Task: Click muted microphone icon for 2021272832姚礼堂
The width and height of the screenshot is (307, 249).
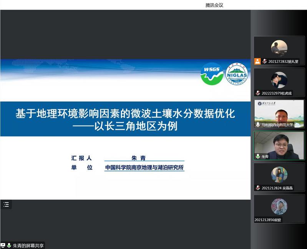Action: (x=264, y=61)
